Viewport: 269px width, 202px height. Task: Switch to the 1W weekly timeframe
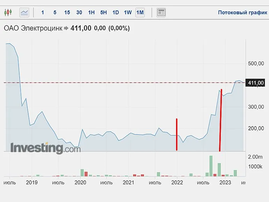tap(128, 13)
